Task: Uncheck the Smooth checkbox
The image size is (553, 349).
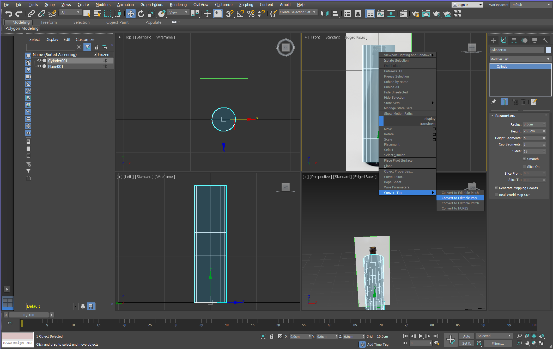Action: pos(525,159)
